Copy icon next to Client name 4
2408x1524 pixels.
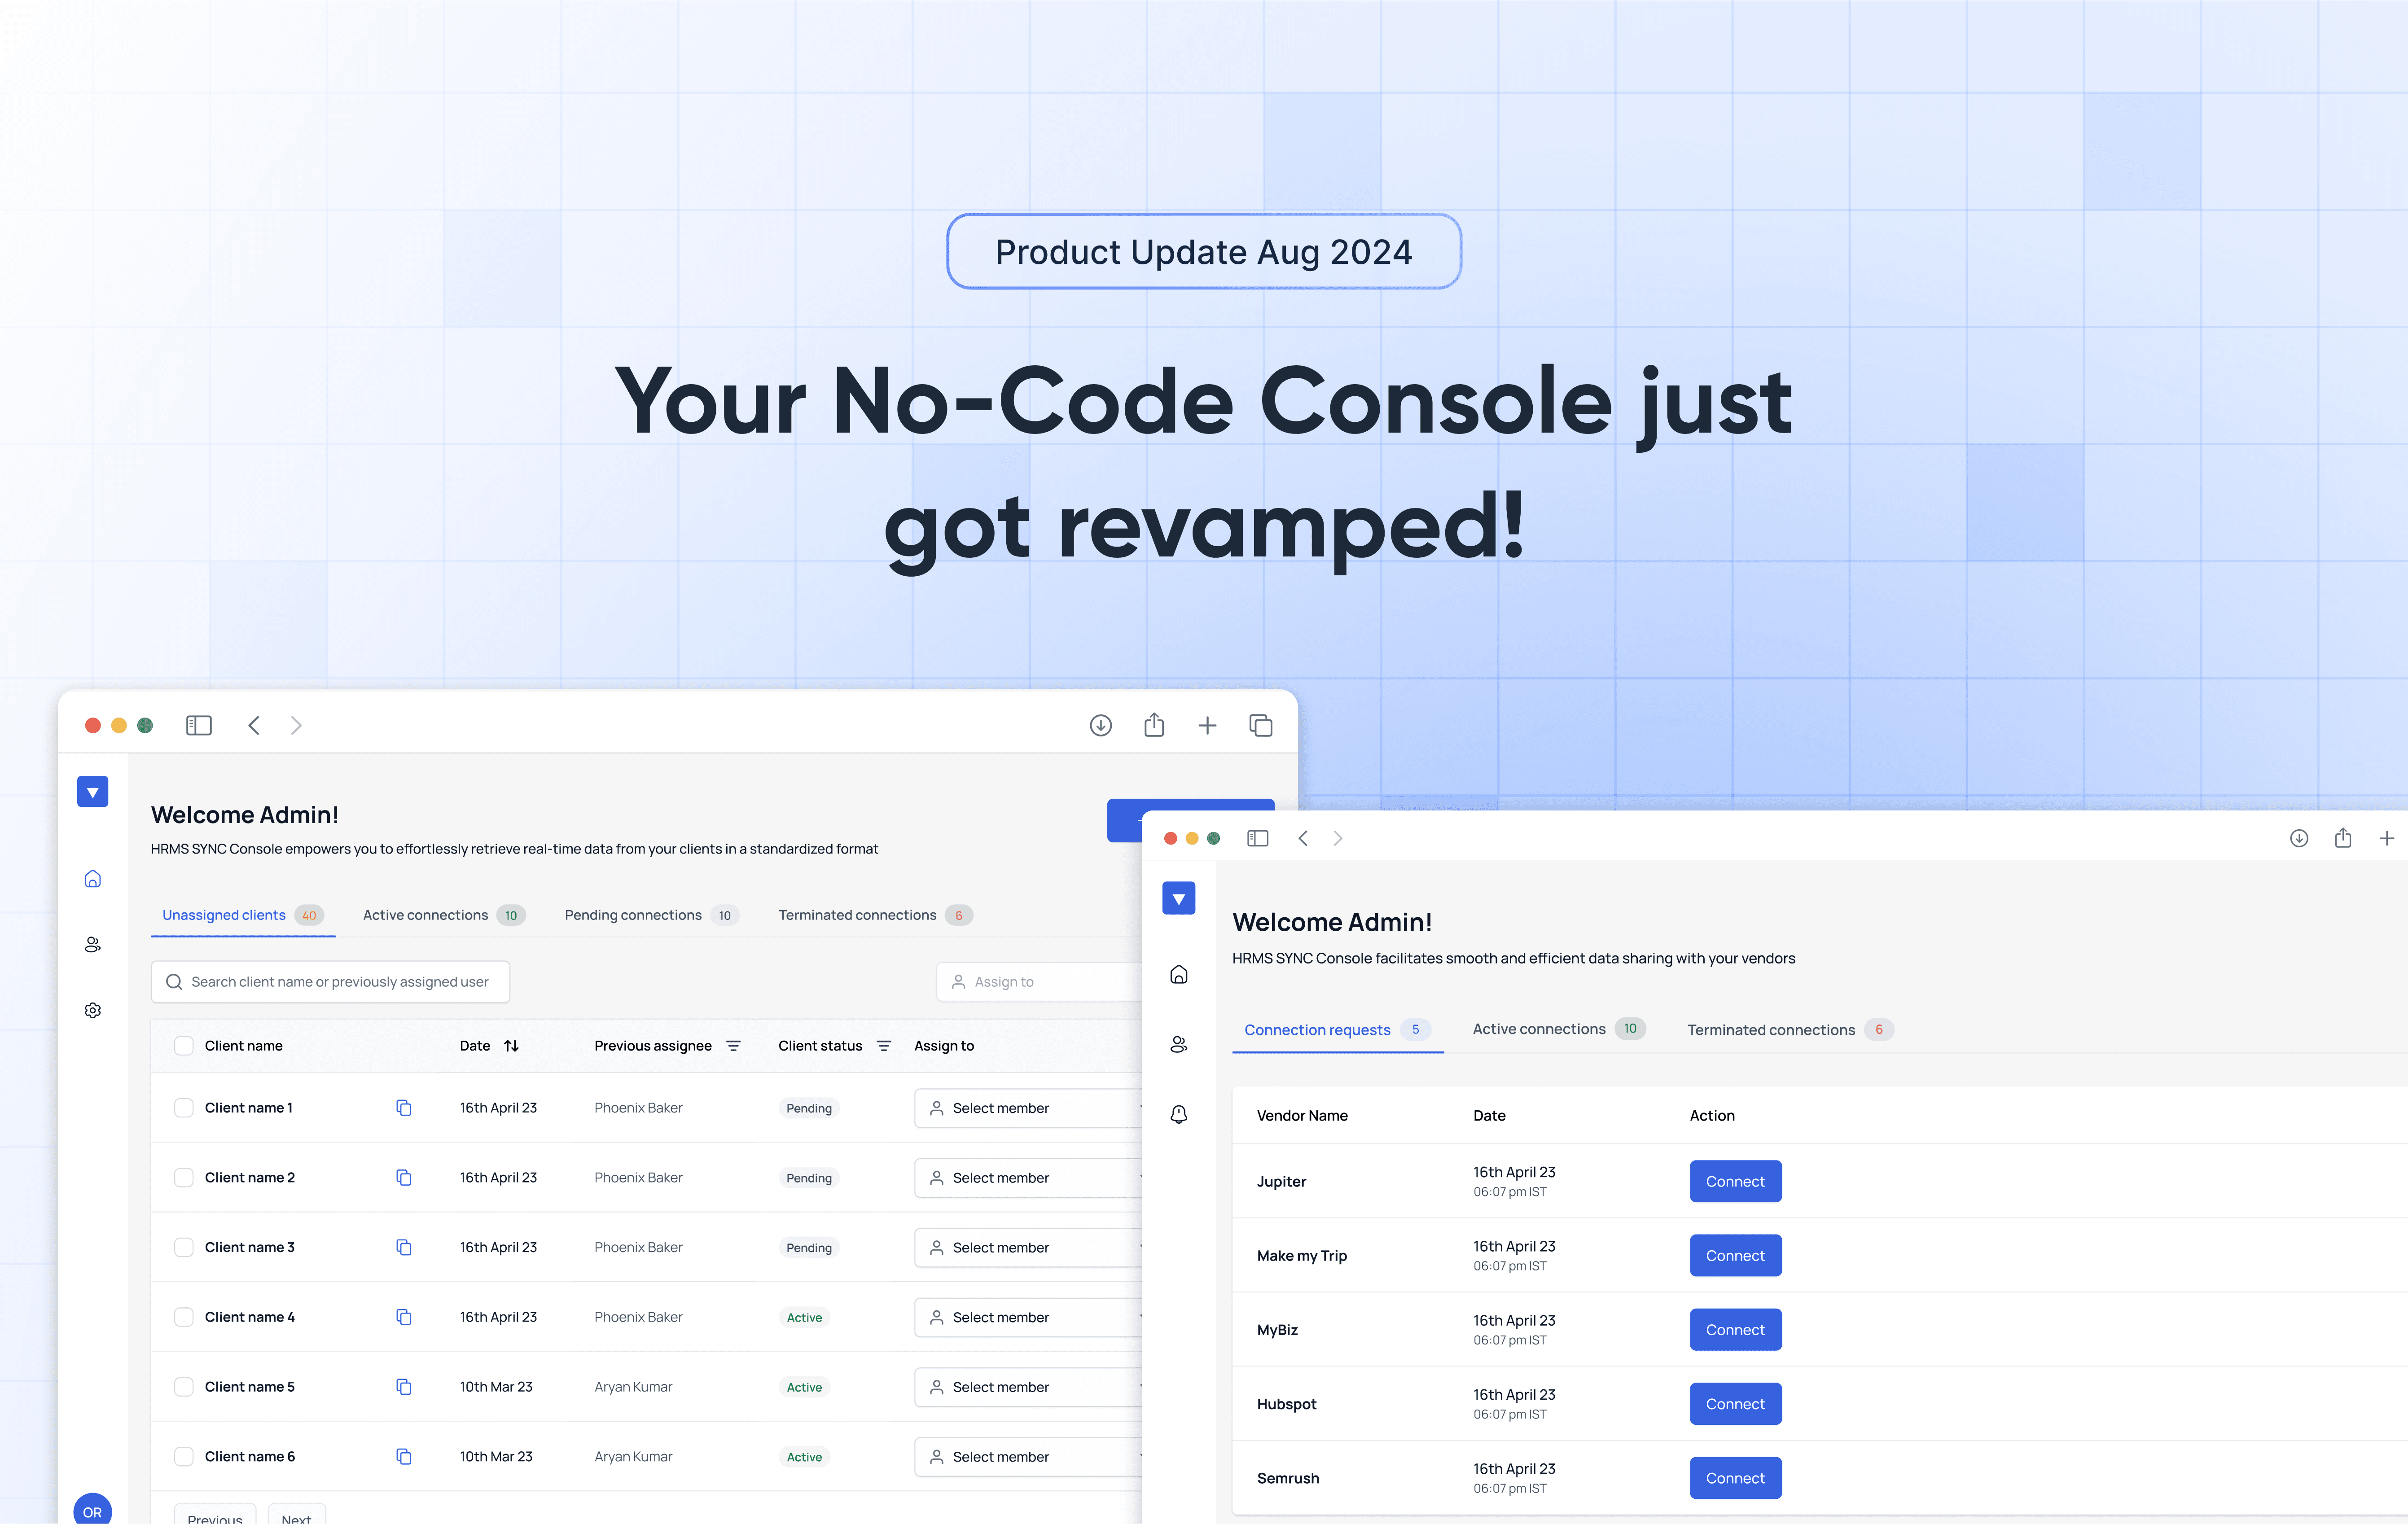coord(403,1317)
